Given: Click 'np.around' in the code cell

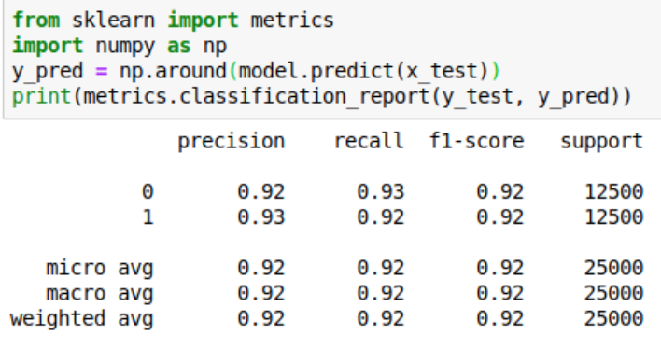Looking at the screenshot, I should [174, 71].
